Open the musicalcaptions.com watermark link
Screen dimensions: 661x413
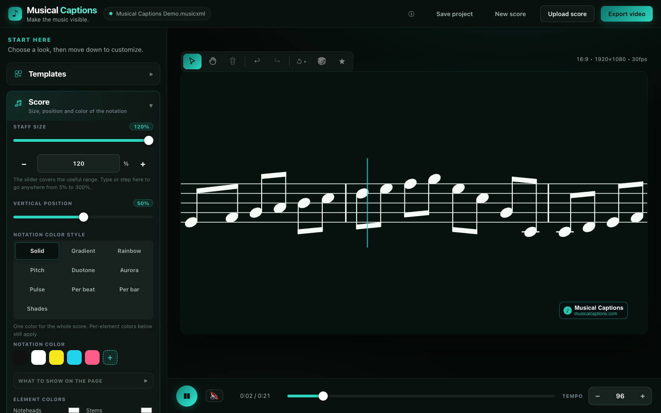[593, 310]
